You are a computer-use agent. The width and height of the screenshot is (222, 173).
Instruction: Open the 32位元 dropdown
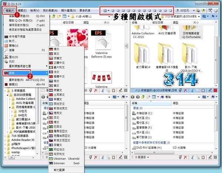(194, 11)
